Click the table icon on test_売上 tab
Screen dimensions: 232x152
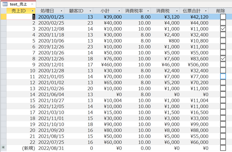(5, 4)
